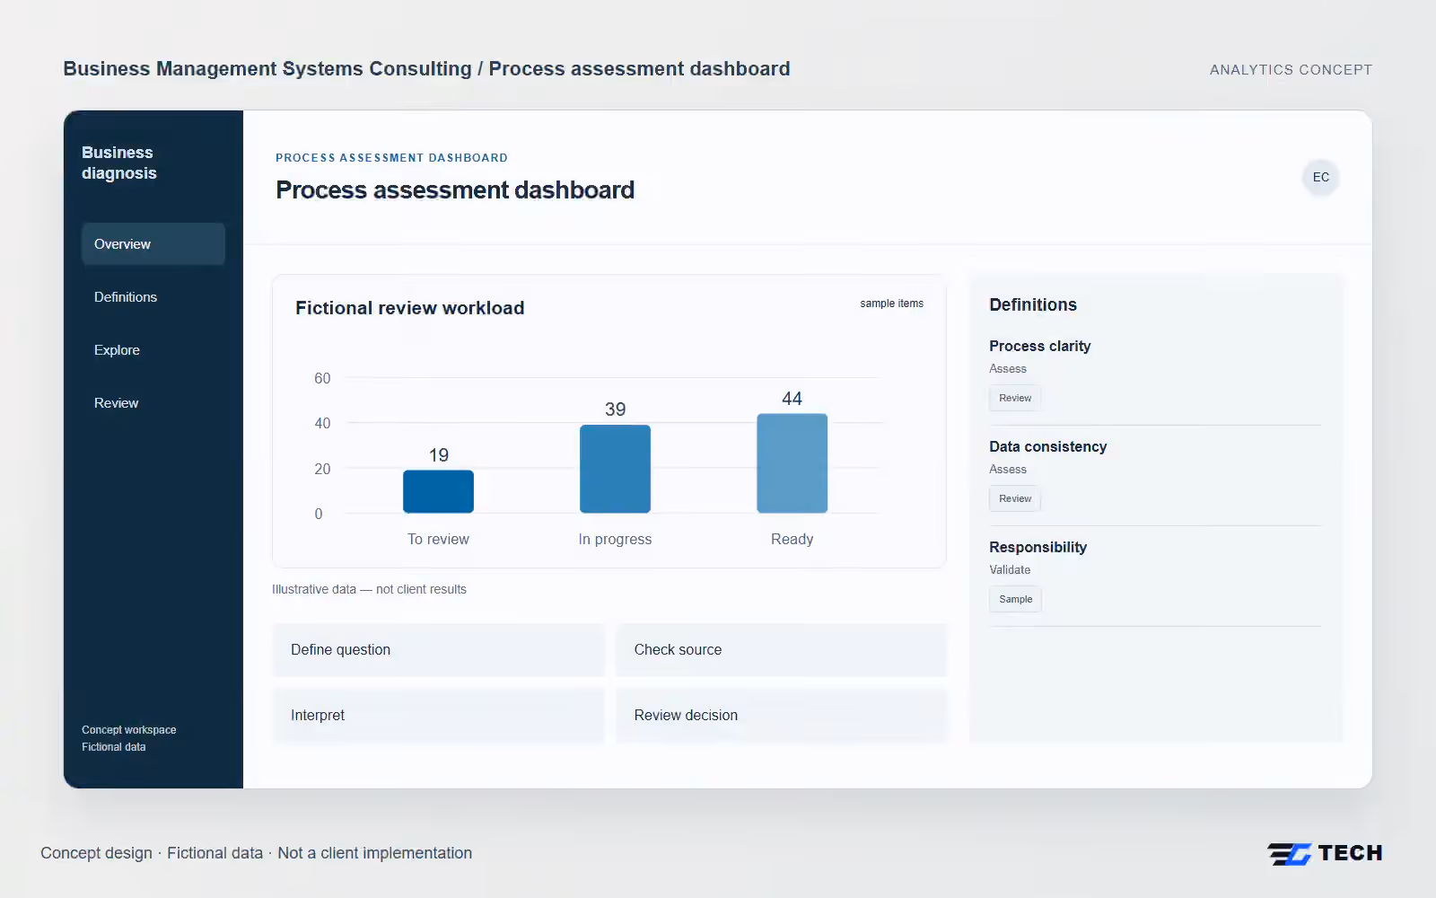Screen dimensions: 1436x898
Task: Click the 'Data consistency' definition title
Action: pyautogui.click(x=1047, y=446)
